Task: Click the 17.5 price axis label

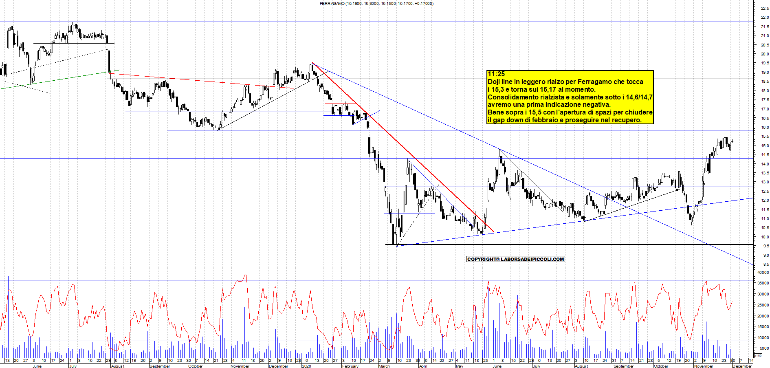Action: 765,100
